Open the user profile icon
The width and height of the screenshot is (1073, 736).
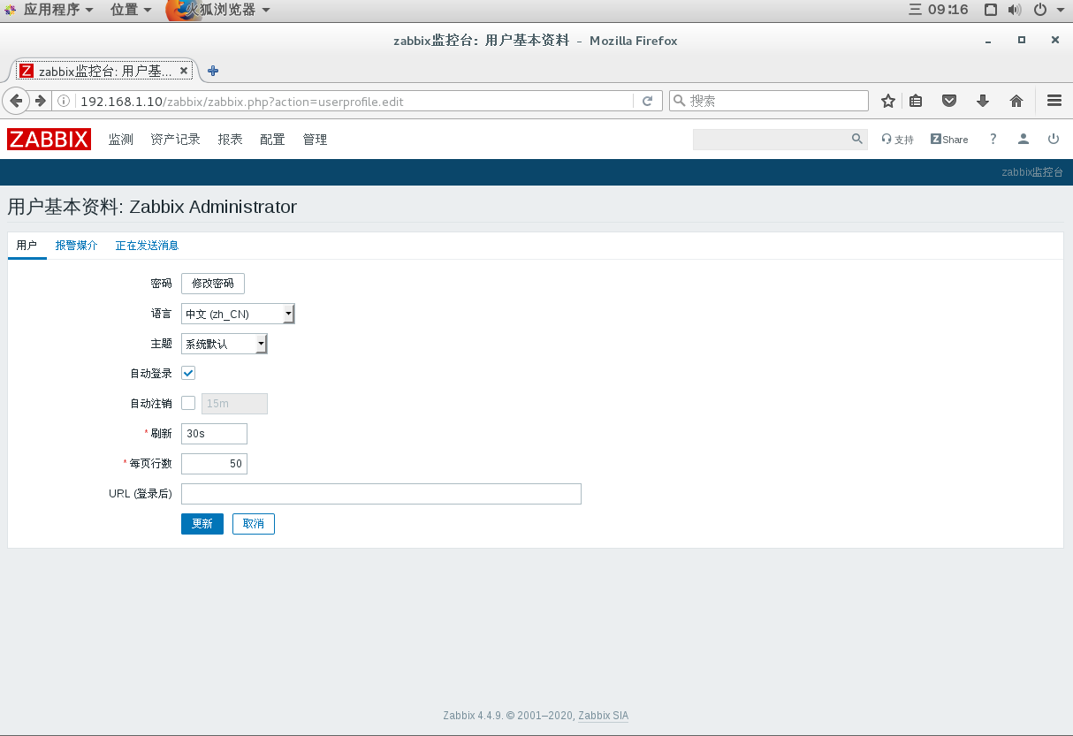click(x=1024, y=139)
